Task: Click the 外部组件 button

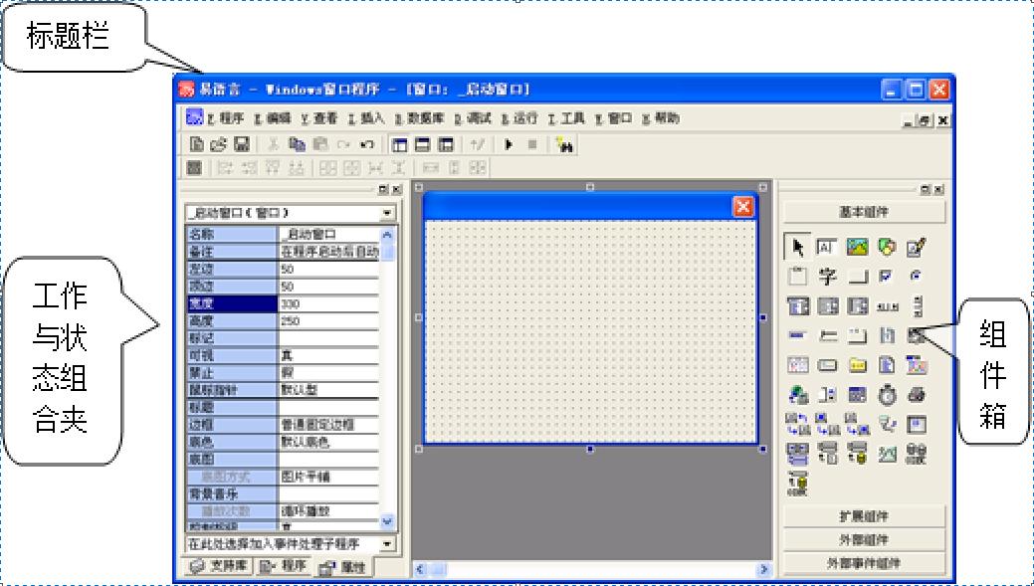Action: [862, 538]
